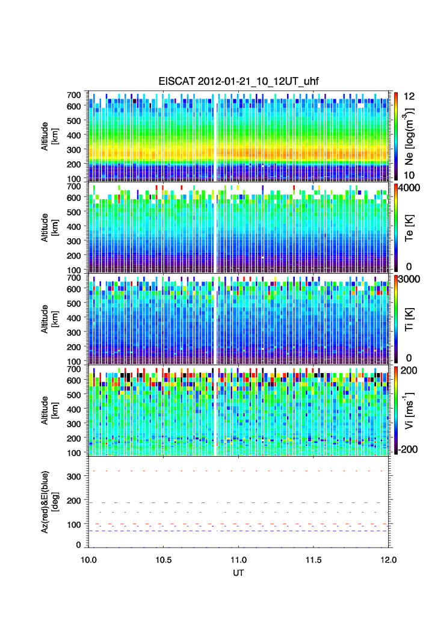Image resolution: width=426 pixels, height=639 pixels.
Task: Click the EISCAT 2012-01-21 plot title
Action: 239,82
